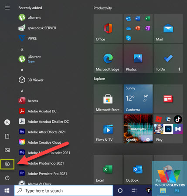Image resolution: width=187 pixels, height=196 pixels.
Task: Launch the Outlook tile
Action: 138,169
